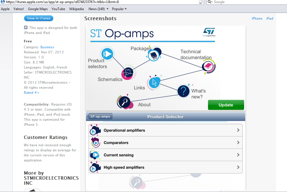The width and height of the screenshot is (287, 192).
Task: Open the Popular bookmarks dropdown
Action: coord(119,9)
